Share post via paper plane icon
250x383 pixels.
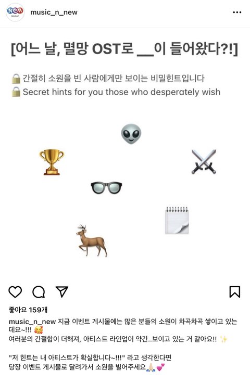coord(62,291)
